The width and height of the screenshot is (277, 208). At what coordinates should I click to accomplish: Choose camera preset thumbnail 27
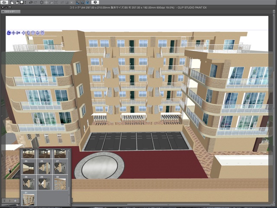pyautogui.click(x=60, y=167)
